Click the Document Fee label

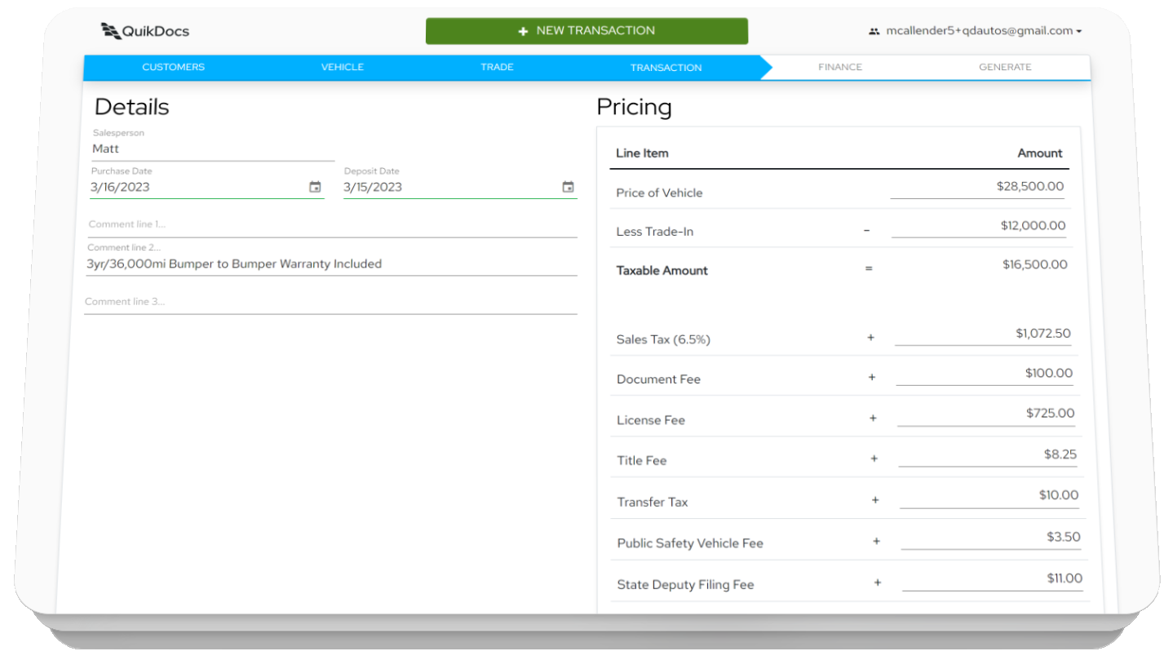click(658, 379)
